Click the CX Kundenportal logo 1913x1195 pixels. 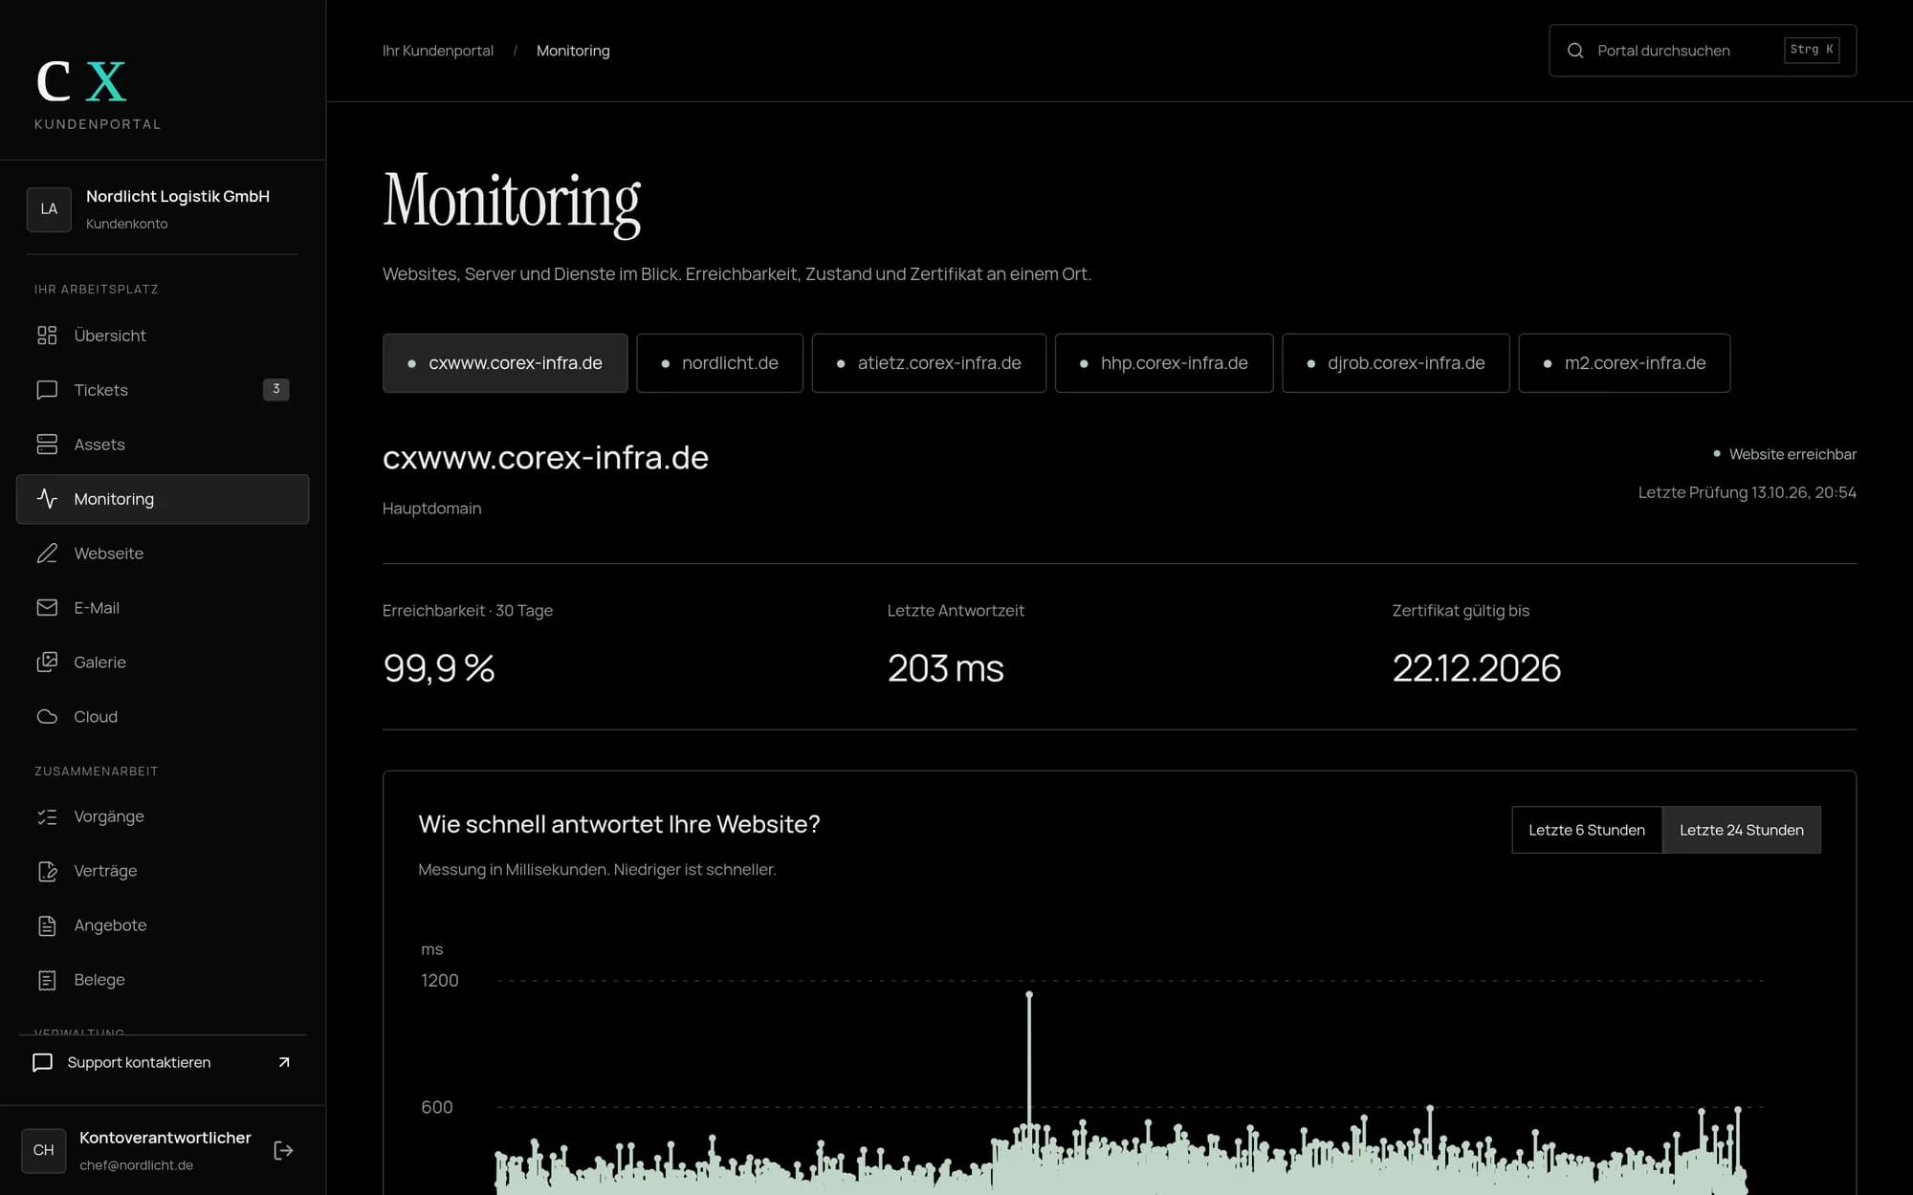[x=98, y=94]
